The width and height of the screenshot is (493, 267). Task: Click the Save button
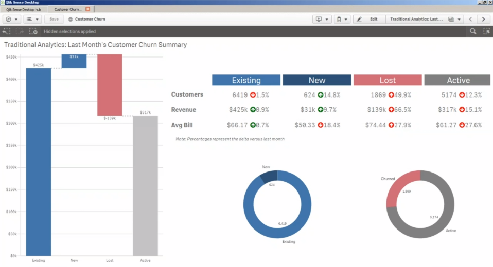click(x=54, y=19)
